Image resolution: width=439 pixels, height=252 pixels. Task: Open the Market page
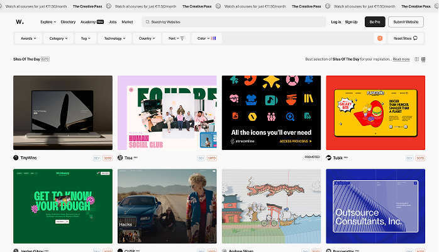(x=127, y=22)
